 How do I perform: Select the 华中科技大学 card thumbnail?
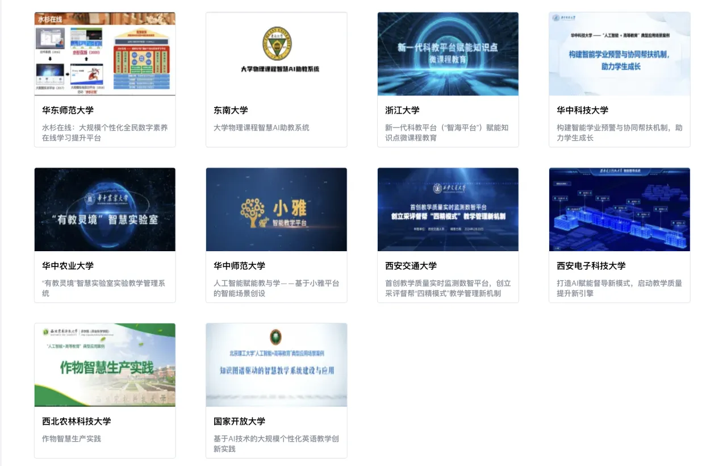click(x=619, y=54)
